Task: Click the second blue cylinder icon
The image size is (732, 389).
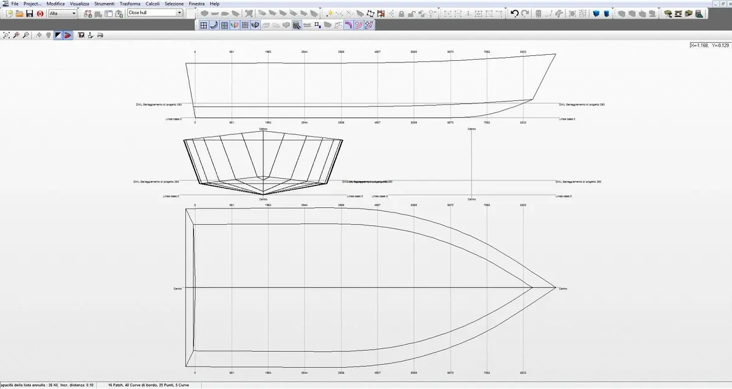Action: pyautogui.click(x=606, y=13)
